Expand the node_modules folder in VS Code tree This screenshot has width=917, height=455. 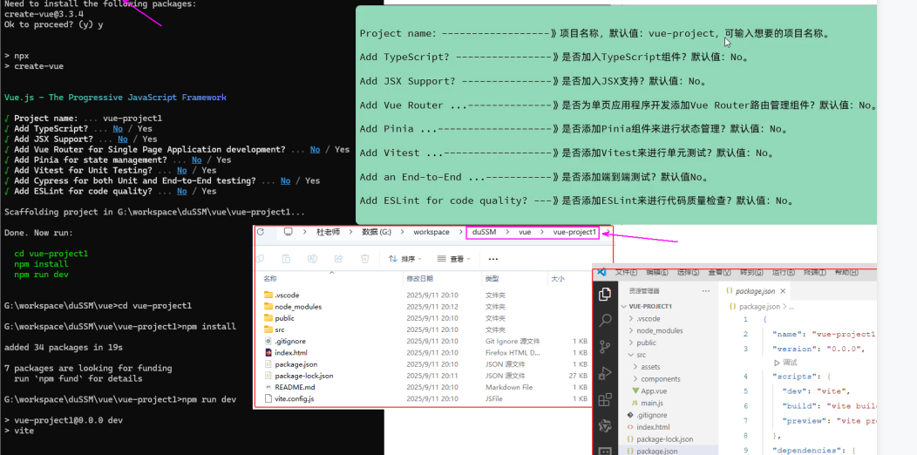pos(659,331)
